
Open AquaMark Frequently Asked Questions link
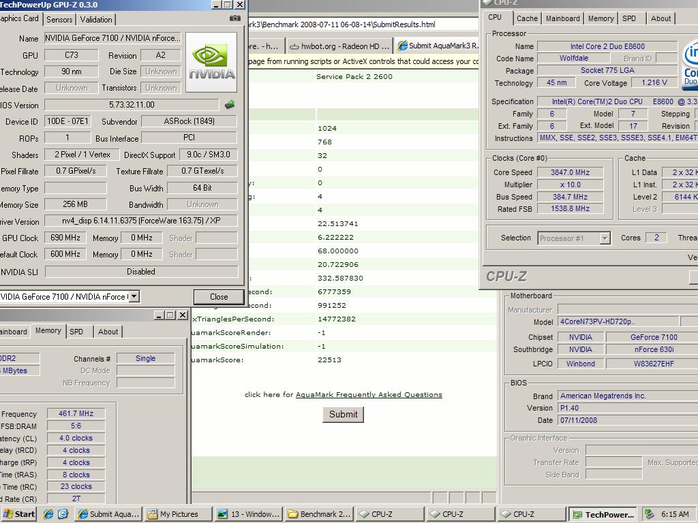click(x=369, y=395)
